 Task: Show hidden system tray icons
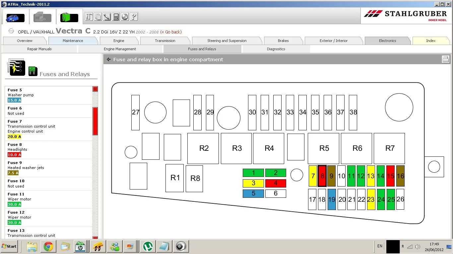[x=403, y=246]
